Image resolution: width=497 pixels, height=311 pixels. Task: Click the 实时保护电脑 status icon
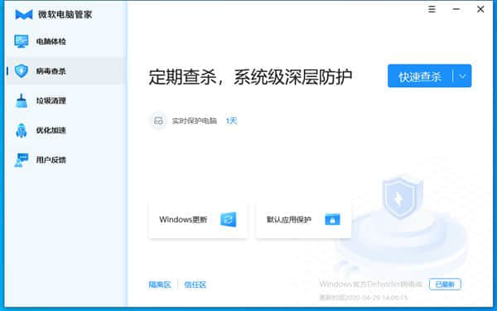(158, 121)
